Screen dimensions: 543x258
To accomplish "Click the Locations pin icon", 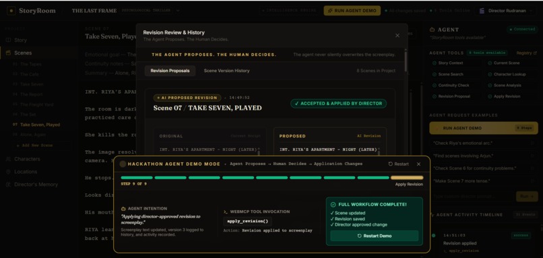I will point(9,172).
